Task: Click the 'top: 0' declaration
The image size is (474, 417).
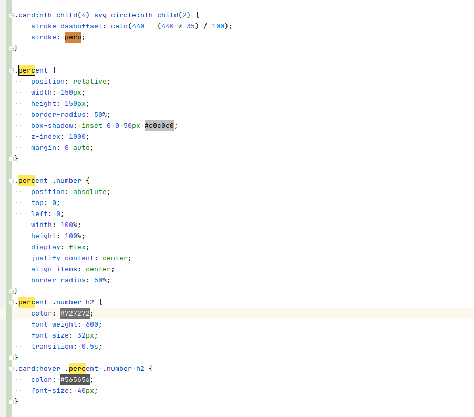Action: 45,203
